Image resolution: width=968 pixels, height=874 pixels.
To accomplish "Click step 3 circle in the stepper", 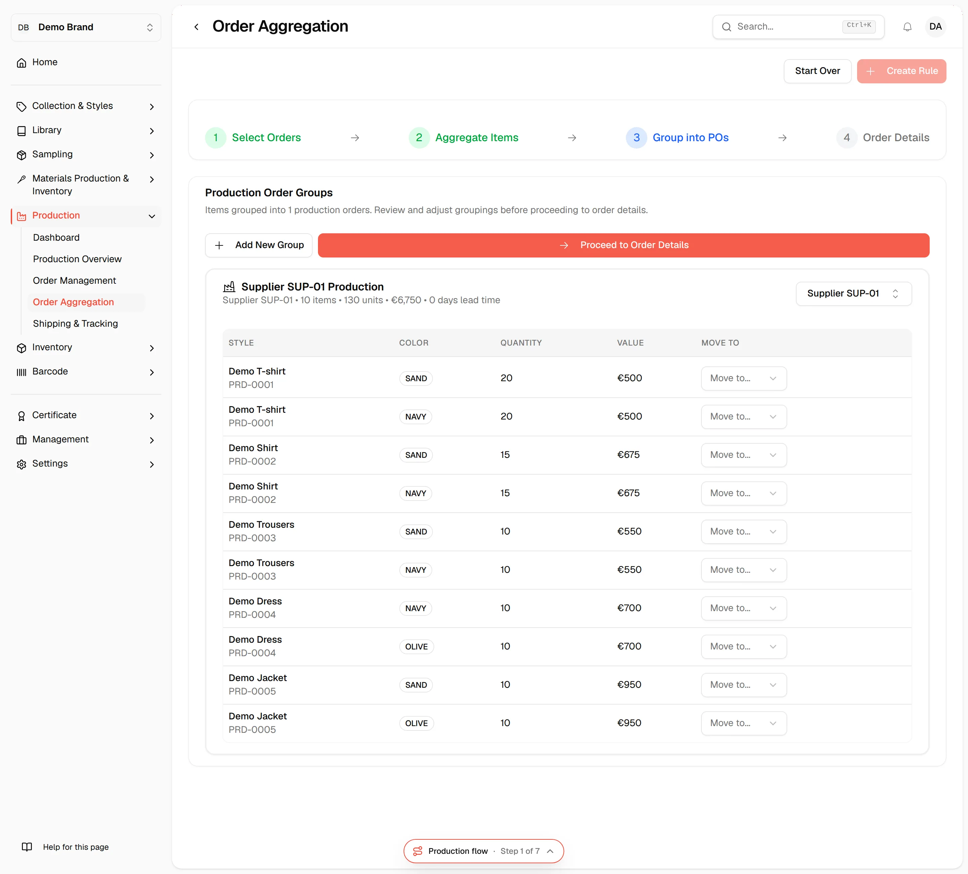I will tap(636, 138).
